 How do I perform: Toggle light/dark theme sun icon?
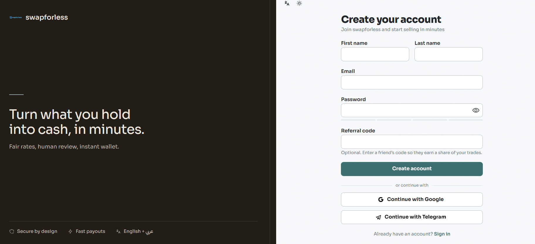pyautogui.click(x=299, y=4)
